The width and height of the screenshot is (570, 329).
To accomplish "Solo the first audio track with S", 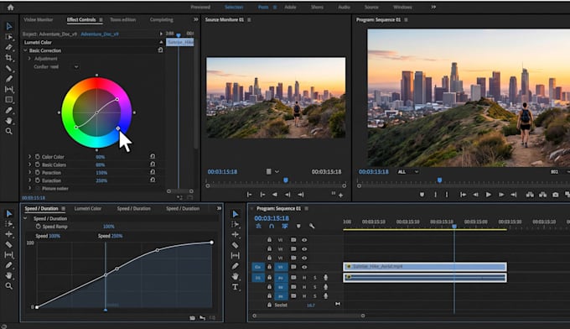I will click(x=315, y=278).
